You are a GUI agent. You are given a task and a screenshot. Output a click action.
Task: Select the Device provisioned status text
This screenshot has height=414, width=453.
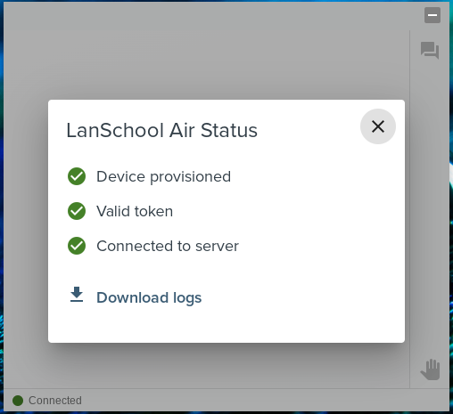point(163,177)
